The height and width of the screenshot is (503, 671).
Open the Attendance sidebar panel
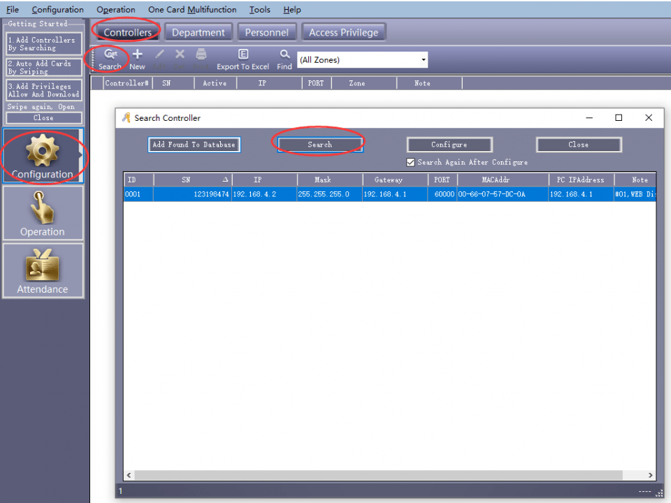43,270
